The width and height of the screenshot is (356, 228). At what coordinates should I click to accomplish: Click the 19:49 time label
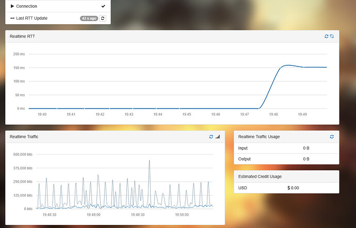click(302, 115)
